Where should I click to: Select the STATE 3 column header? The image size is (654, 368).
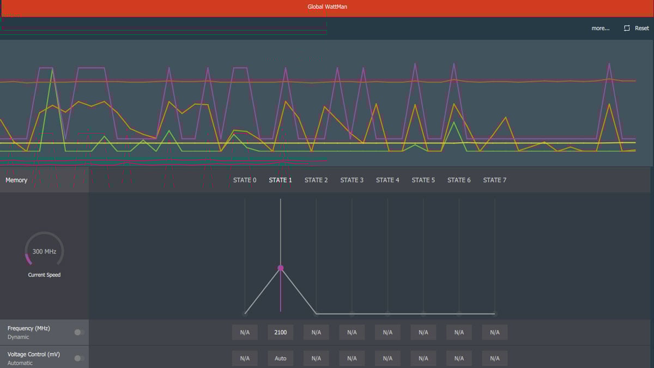tap(352, 180)
